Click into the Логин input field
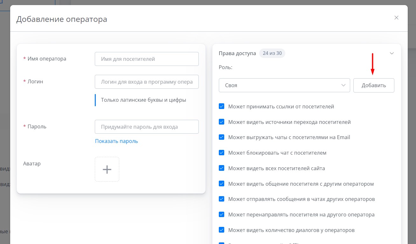This screenshot has height=244, width=416. (x=147, y=82)
